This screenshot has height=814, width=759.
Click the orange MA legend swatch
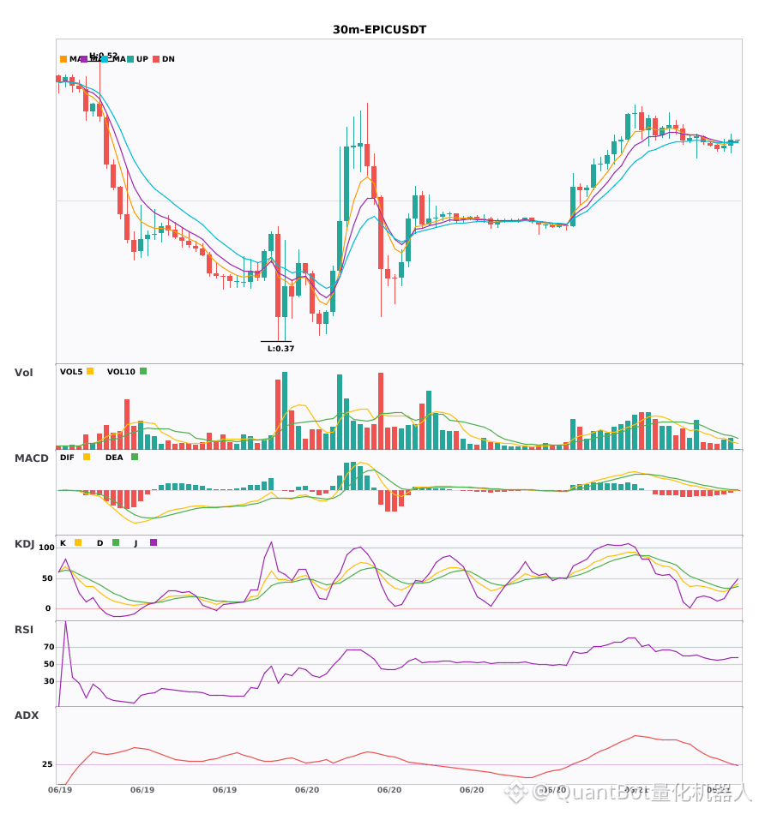[63, 59]
